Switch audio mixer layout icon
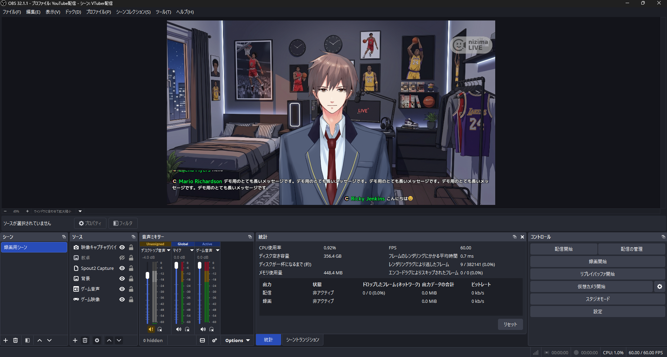This screenshot has height=357, width=667. [202, 340]
